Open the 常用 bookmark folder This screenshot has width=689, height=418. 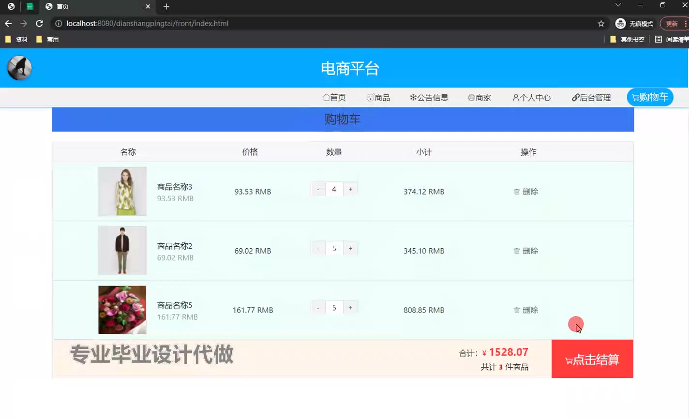coord(47,39)
